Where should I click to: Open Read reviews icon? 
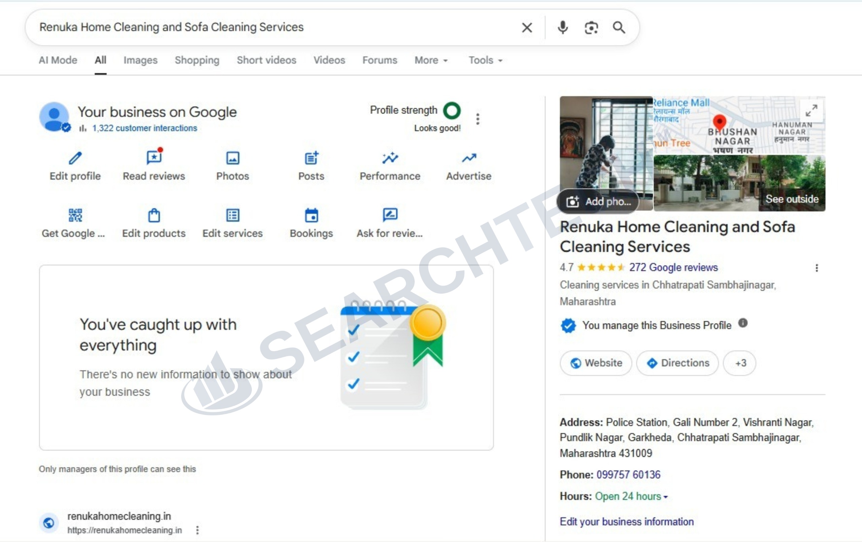154,157
